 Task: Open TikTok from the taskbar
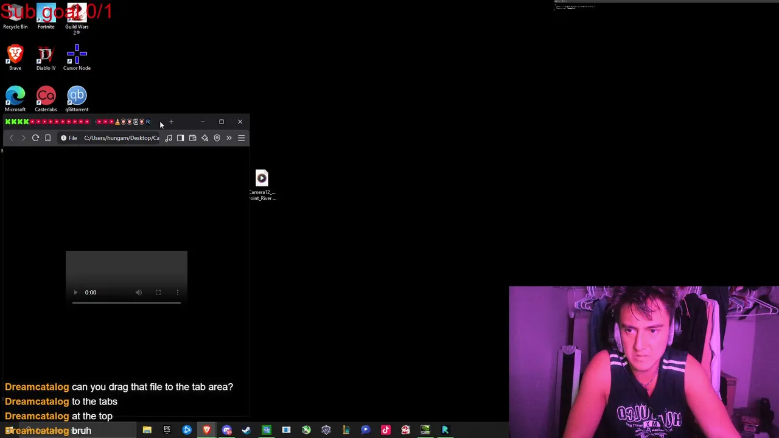386,430
